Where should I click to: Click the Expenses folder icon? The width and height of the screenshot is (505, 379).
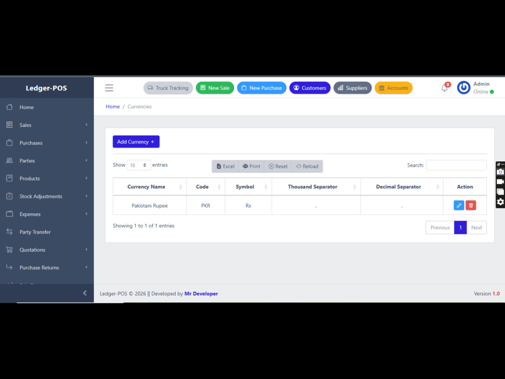10,214
